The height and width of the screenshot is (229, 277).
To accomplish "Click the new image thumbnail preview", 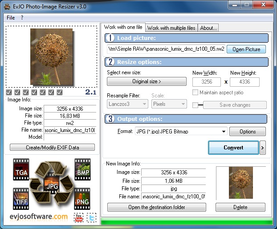I will pos(241,183).
